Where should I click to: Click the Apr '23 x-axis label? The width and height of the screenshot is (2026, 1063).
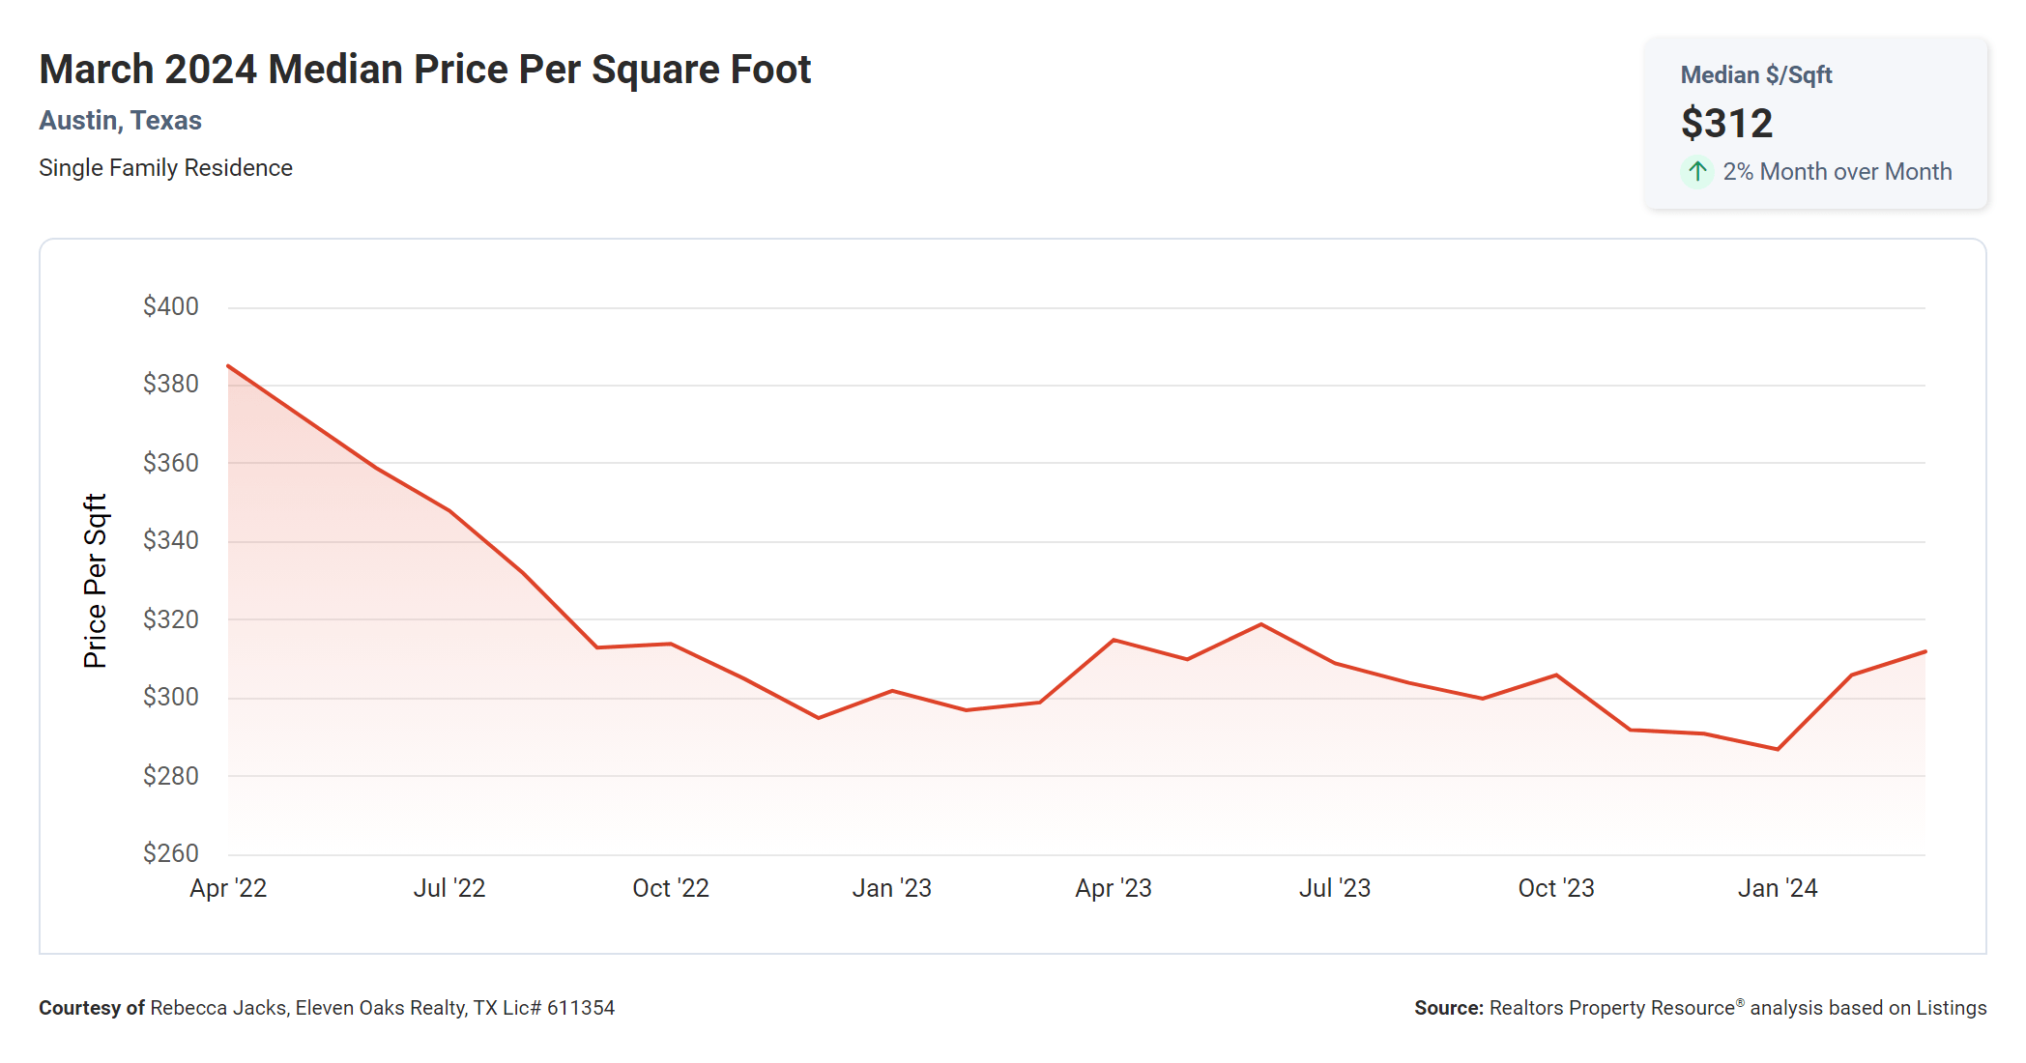point(1114,888)
